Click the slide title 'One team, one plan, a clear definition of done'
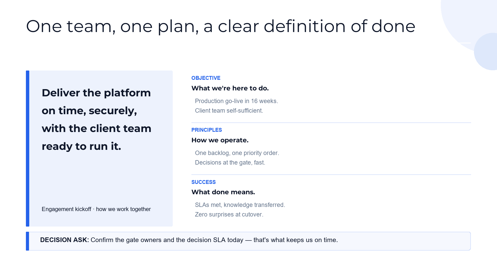 click(221, 26)
